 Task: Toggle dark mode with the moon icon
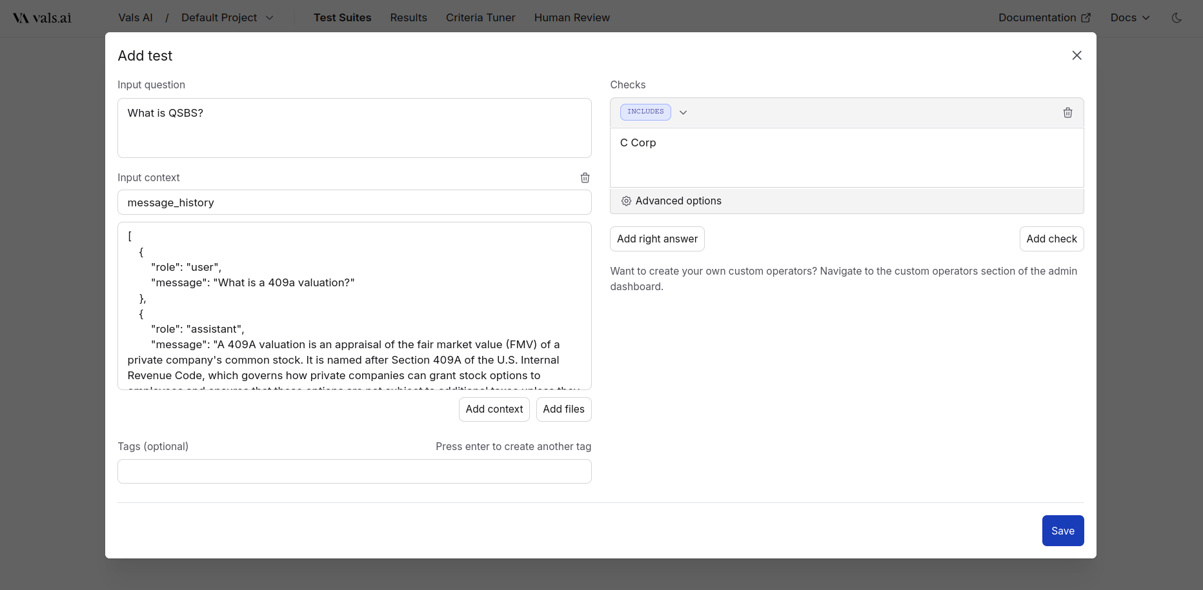click(x=1176, y=18)
